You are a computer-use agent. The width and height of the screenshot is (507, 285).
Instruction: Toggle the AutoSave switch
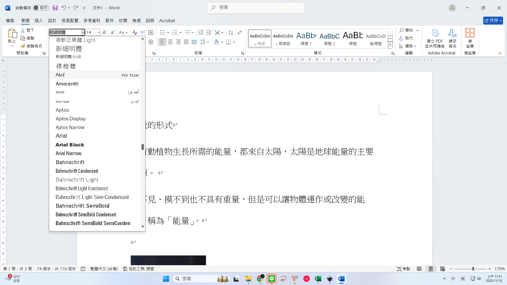(x=41, y=8)
